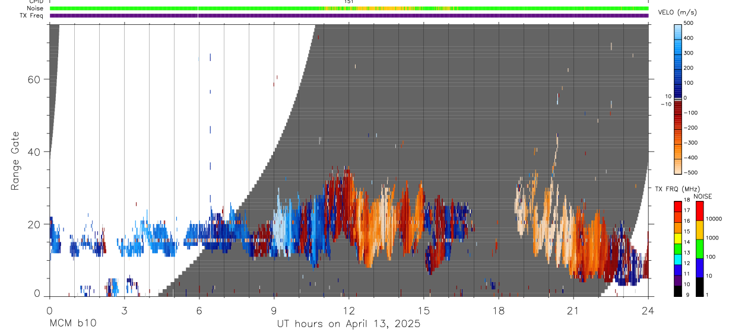Click the '15' hour tick on the x-axis
The width and height of the screenshot is (729, 336).
[x=424, y=310]
